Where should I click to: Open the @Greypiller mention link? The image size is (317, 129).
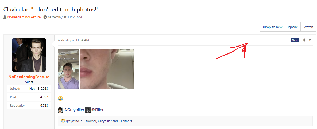(x=74, y=110)
